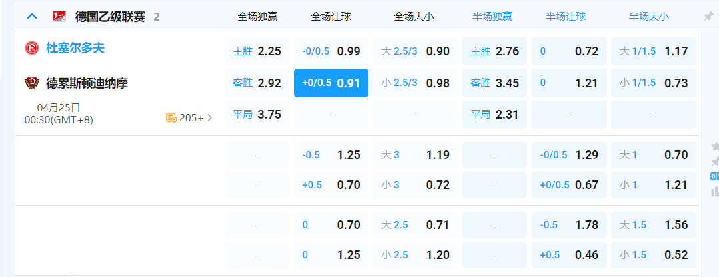Select 小 1/1.5 odds 0.73

click(654, 83)
